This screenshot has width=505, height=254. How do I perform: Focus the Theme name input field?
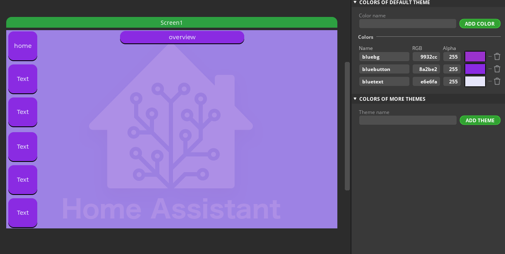(x=408, y=120)
